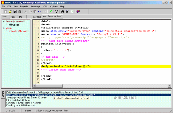Open the File menu
This screenshot has width=173, height=113.
[x=3, y=6]
